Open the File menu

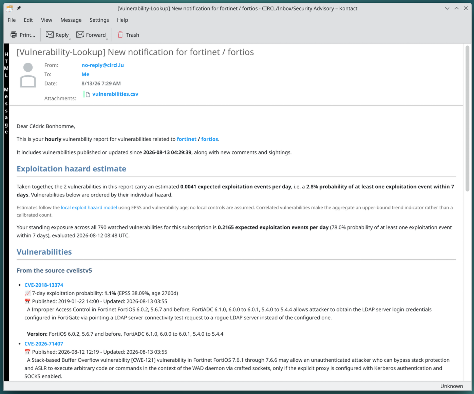tap(12, 20)
